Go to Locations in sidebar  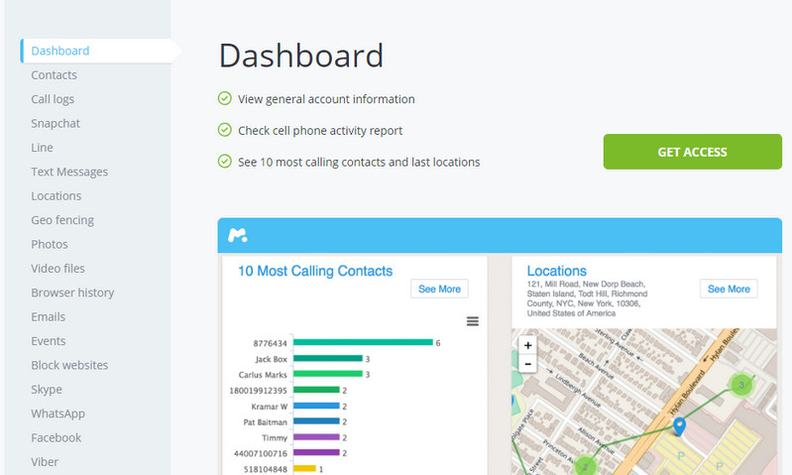[57, 196]
